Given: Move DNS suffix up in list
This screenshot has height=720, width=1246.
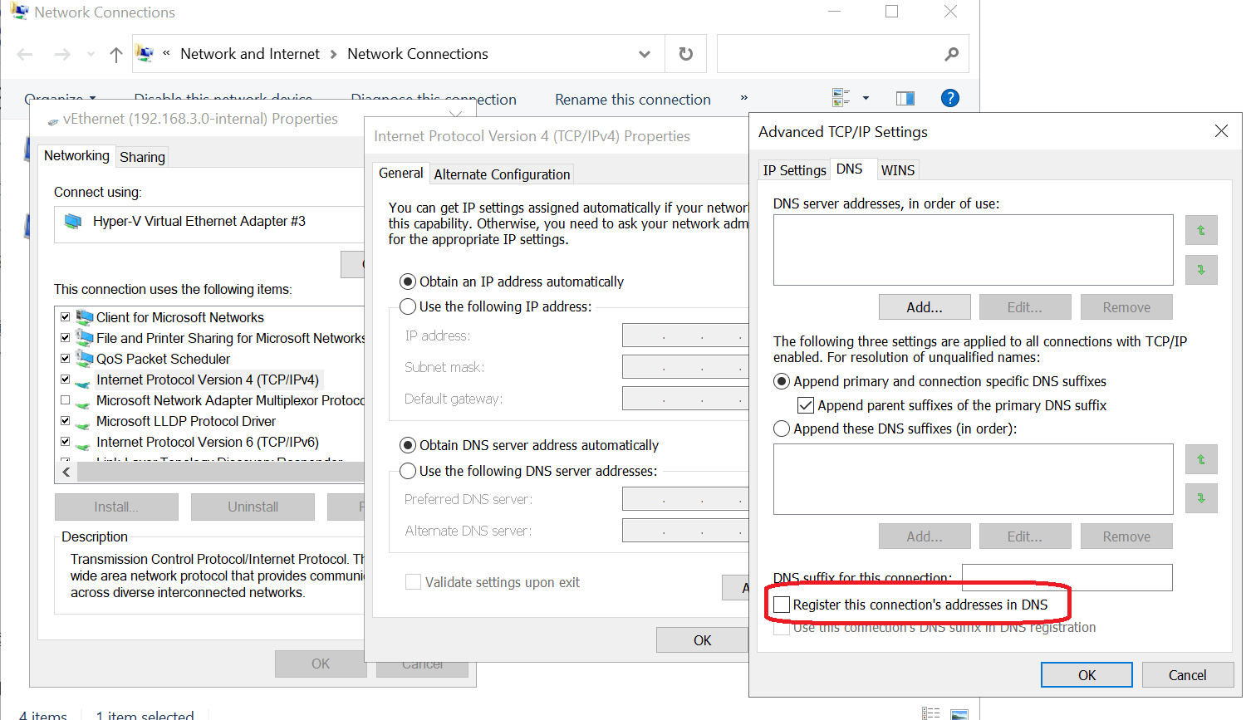Looking at the screenshot, I should [x=1201, y=459].
